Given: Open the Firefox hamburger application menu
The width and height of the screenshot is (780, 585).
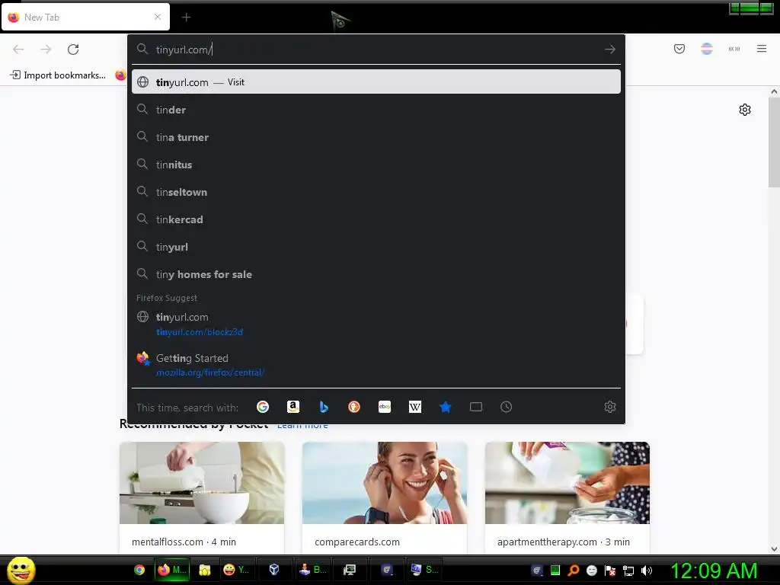Looking at the screenshot, I should 762,49.
